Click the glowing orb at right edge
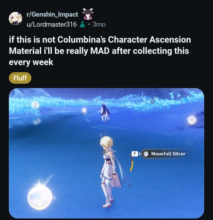 pos(192,120)
